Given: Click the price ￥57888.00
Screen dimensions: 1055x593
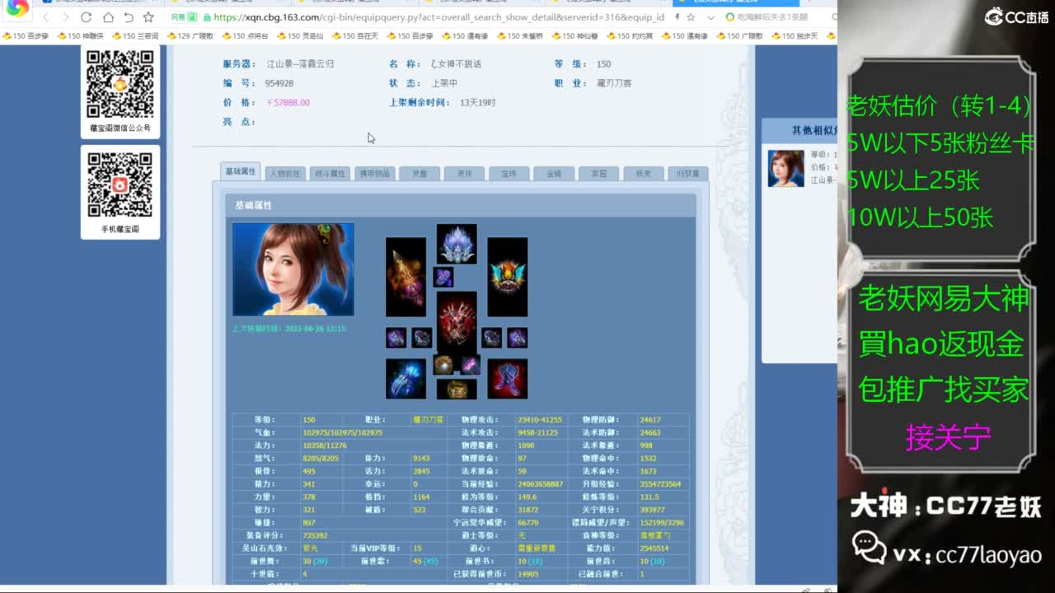Looking at the screenshot, I should coord(288,103).
